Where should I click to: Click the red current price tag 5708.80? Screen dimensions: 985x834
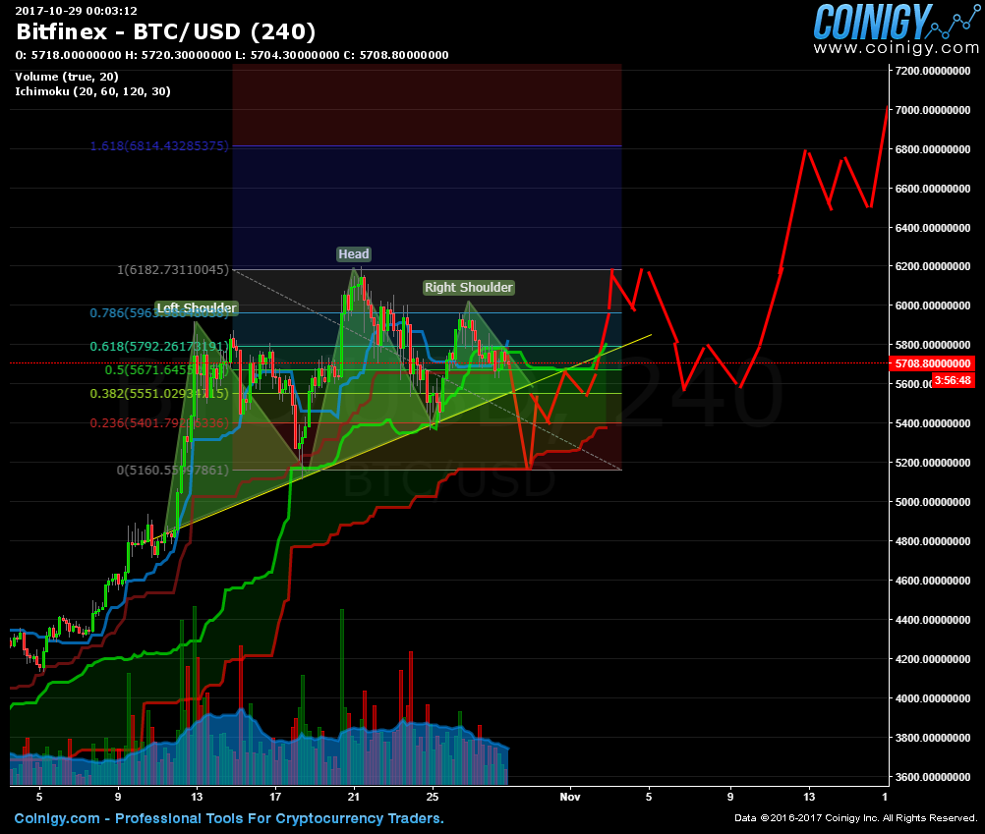click(932, 363)
